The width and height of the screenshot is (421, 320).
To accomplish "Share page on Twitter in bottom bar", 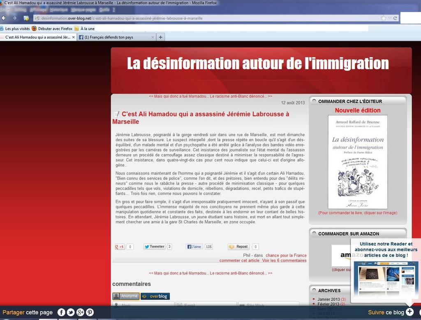I will pyautogui.click(x=71, y=312).
